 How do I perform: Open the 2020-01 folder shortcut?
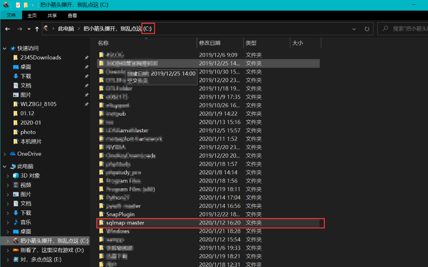(30, 123)
